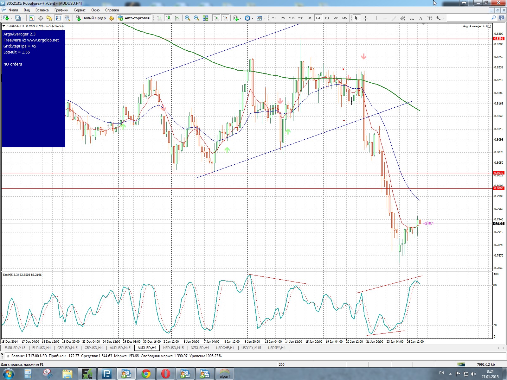This screenshot has height=380, width=507.
Task: Tile chart windows icon
Action: 205,18
